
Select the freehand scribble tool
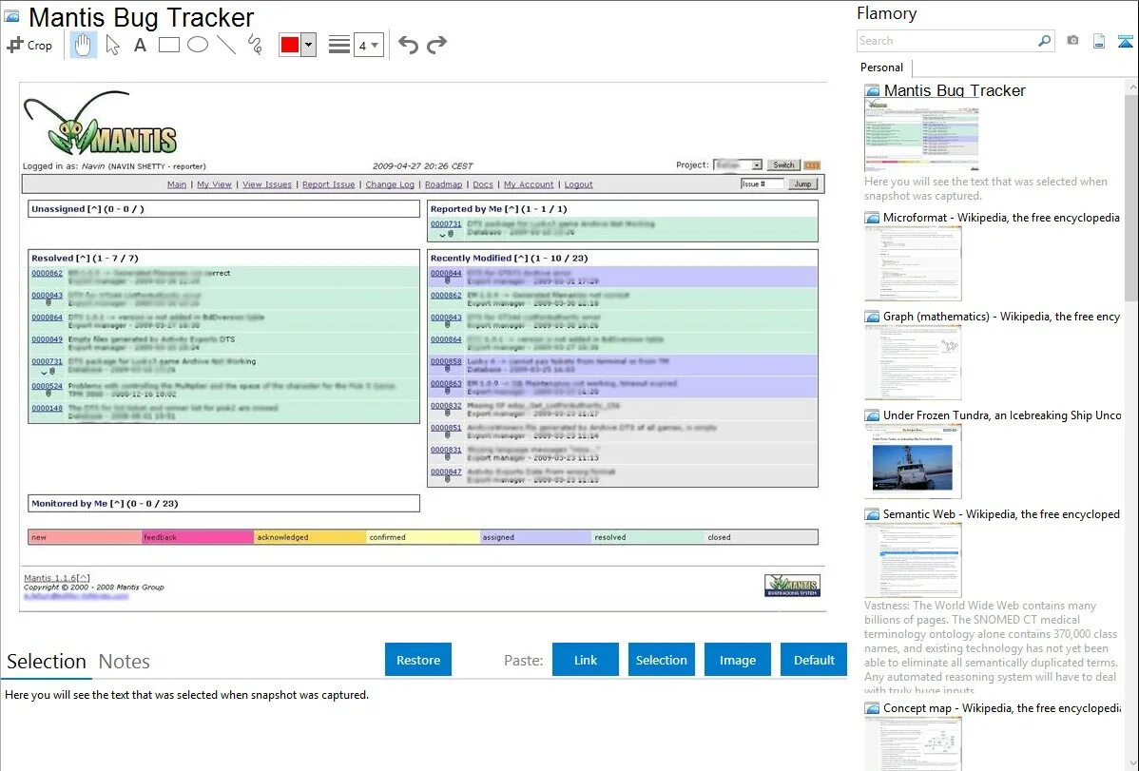255,45
